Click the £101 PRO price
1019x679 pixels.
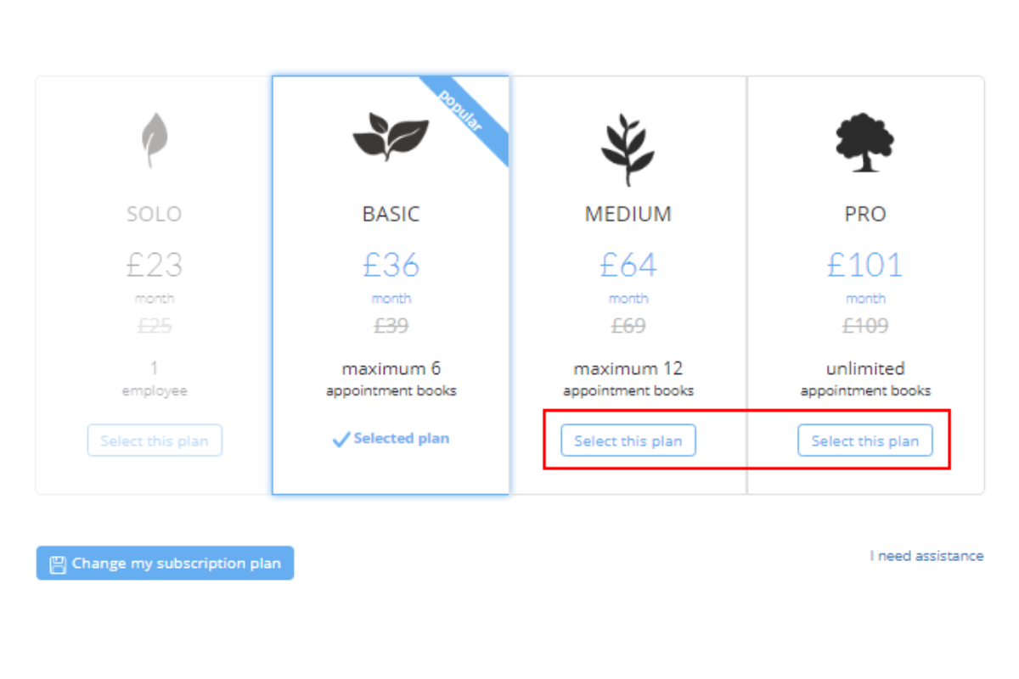[864, 266]
